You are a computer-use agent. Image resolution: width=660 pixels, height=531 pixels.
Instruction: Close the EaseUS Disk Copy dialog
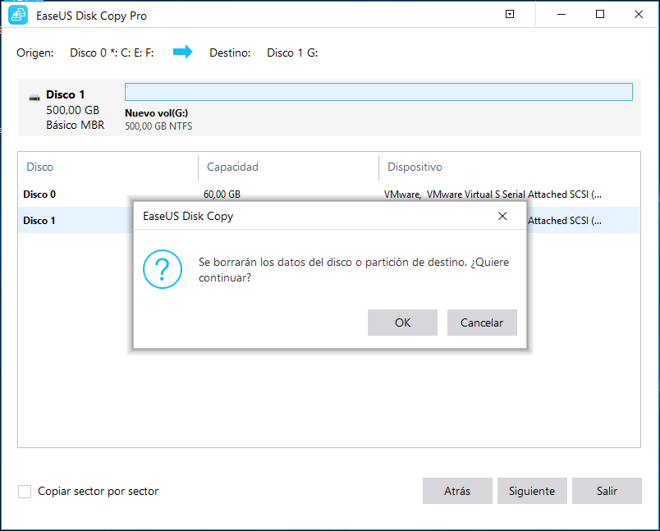502,217
